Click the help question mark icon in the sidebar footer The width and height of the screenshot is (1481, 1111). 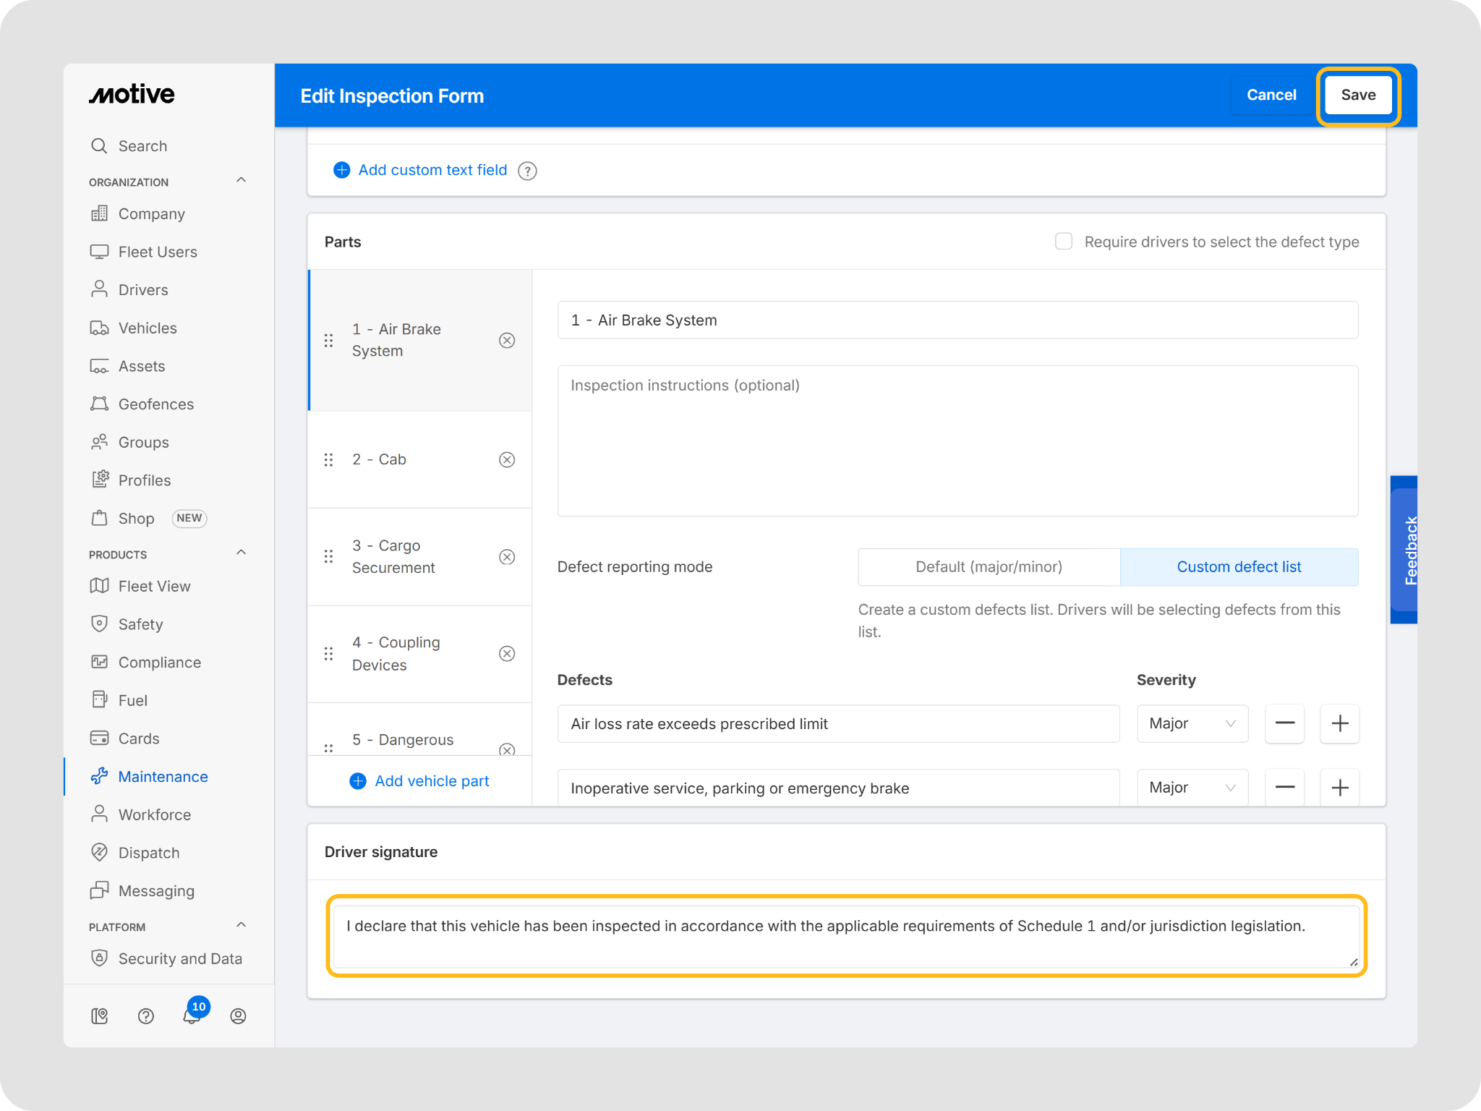(146, 1016)
